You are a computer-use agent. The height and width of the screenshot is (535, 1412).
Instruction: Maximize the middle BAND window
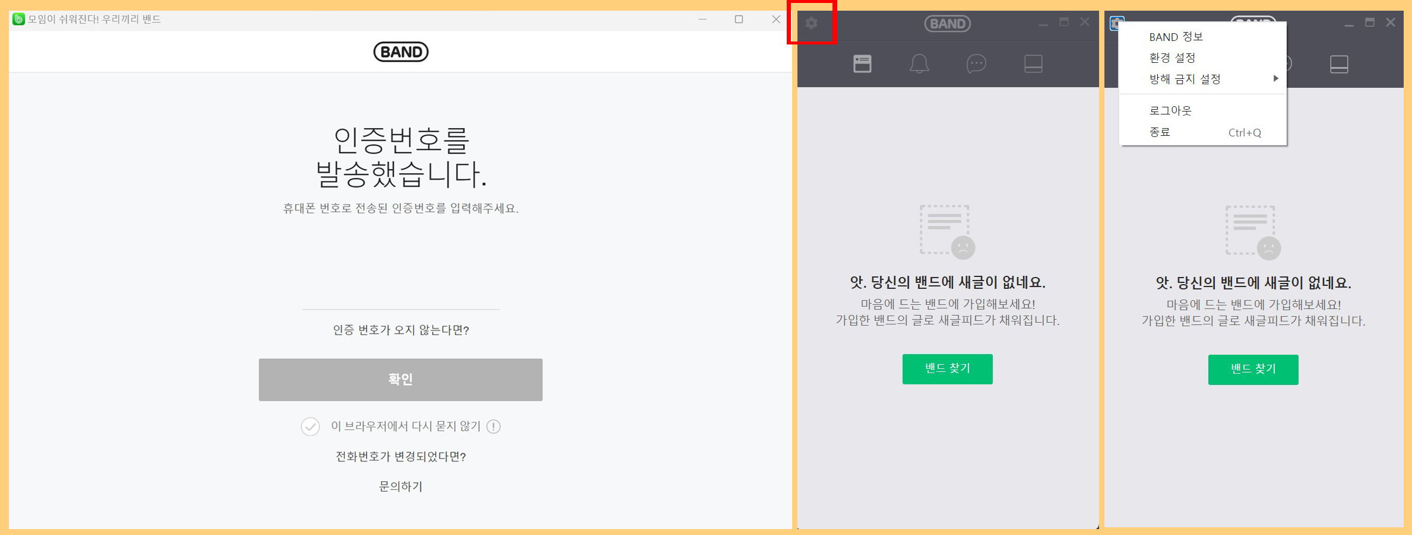[1064, 23]
